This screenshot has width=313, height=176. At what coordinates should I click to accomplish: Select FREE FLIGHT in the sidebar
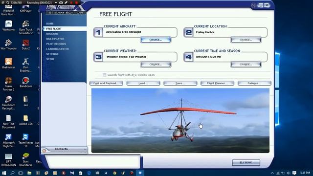click(x=54, y=29)
